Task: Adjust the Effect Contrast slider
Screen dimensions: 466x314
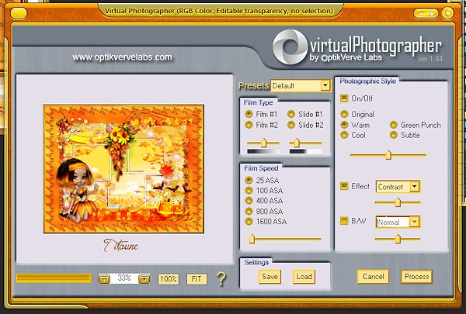Action: tap(398, 202)
